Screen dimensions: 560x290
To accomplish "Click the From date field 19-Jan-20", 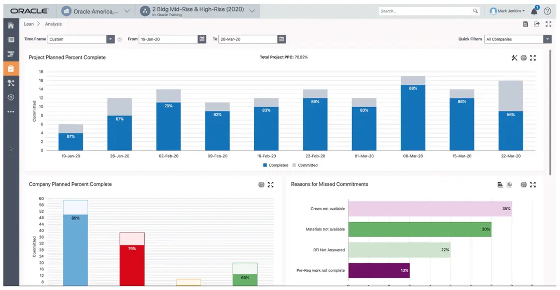I will tap(168, 39).
